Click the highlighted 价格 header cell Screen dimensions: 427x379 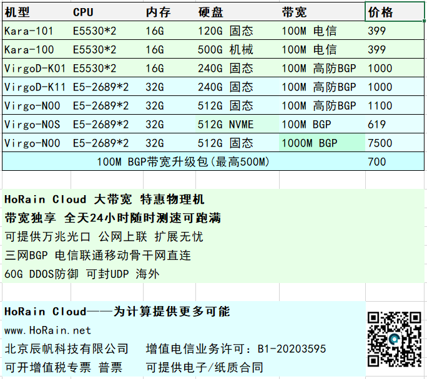(x=395, y=12)
